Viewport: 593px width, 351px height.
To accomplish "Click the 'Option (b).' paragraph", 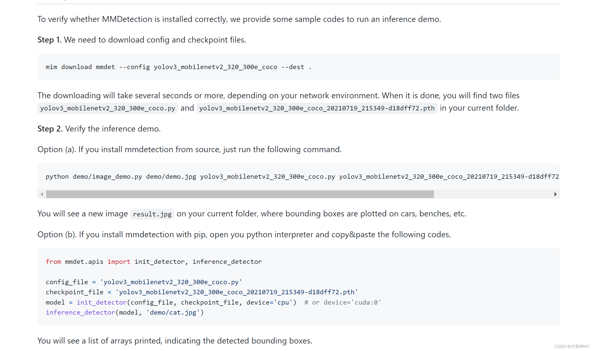I will [244, 235].
